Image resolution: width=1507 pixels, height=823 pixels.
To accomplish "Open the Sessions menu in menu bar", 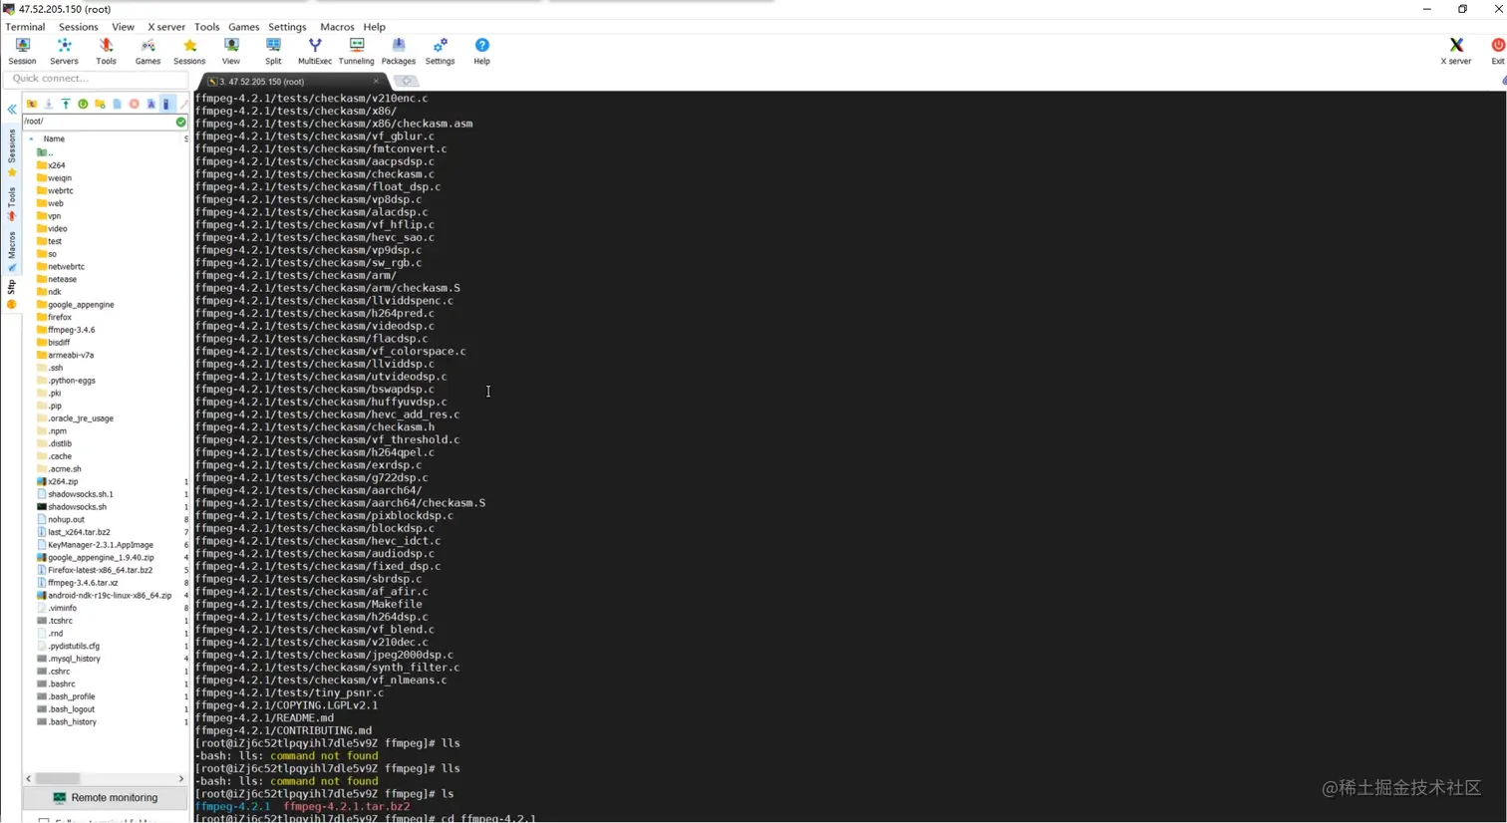I will [78, 27].
